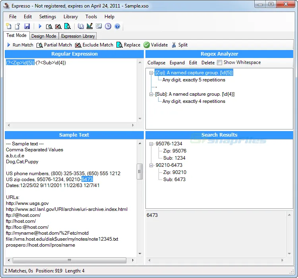This screenshot has height=278, width=298.
Task: Click the '6473' text in the result detail pane
Action: [x=152, y=215]
